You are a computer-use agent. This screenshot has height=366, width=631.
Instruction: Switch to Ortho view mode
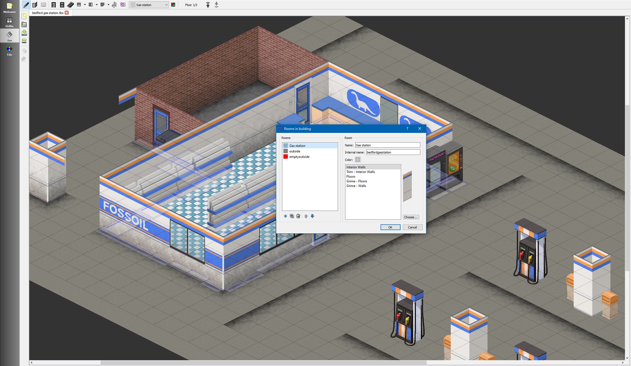10,22
